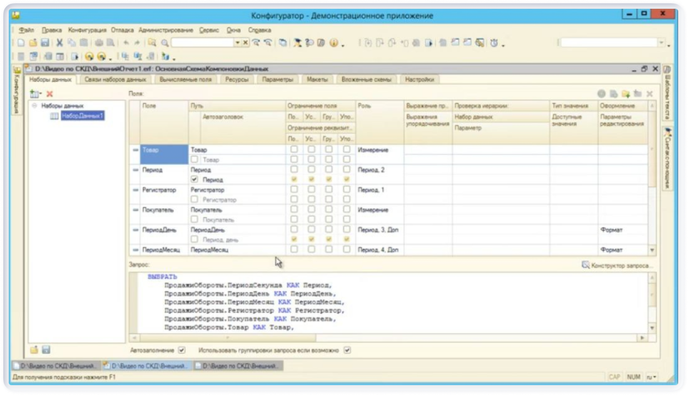Viewport: 688px width, 395px height.
Task: Collapse the Наборы данных tree node
Action: [x=34, y=106]
